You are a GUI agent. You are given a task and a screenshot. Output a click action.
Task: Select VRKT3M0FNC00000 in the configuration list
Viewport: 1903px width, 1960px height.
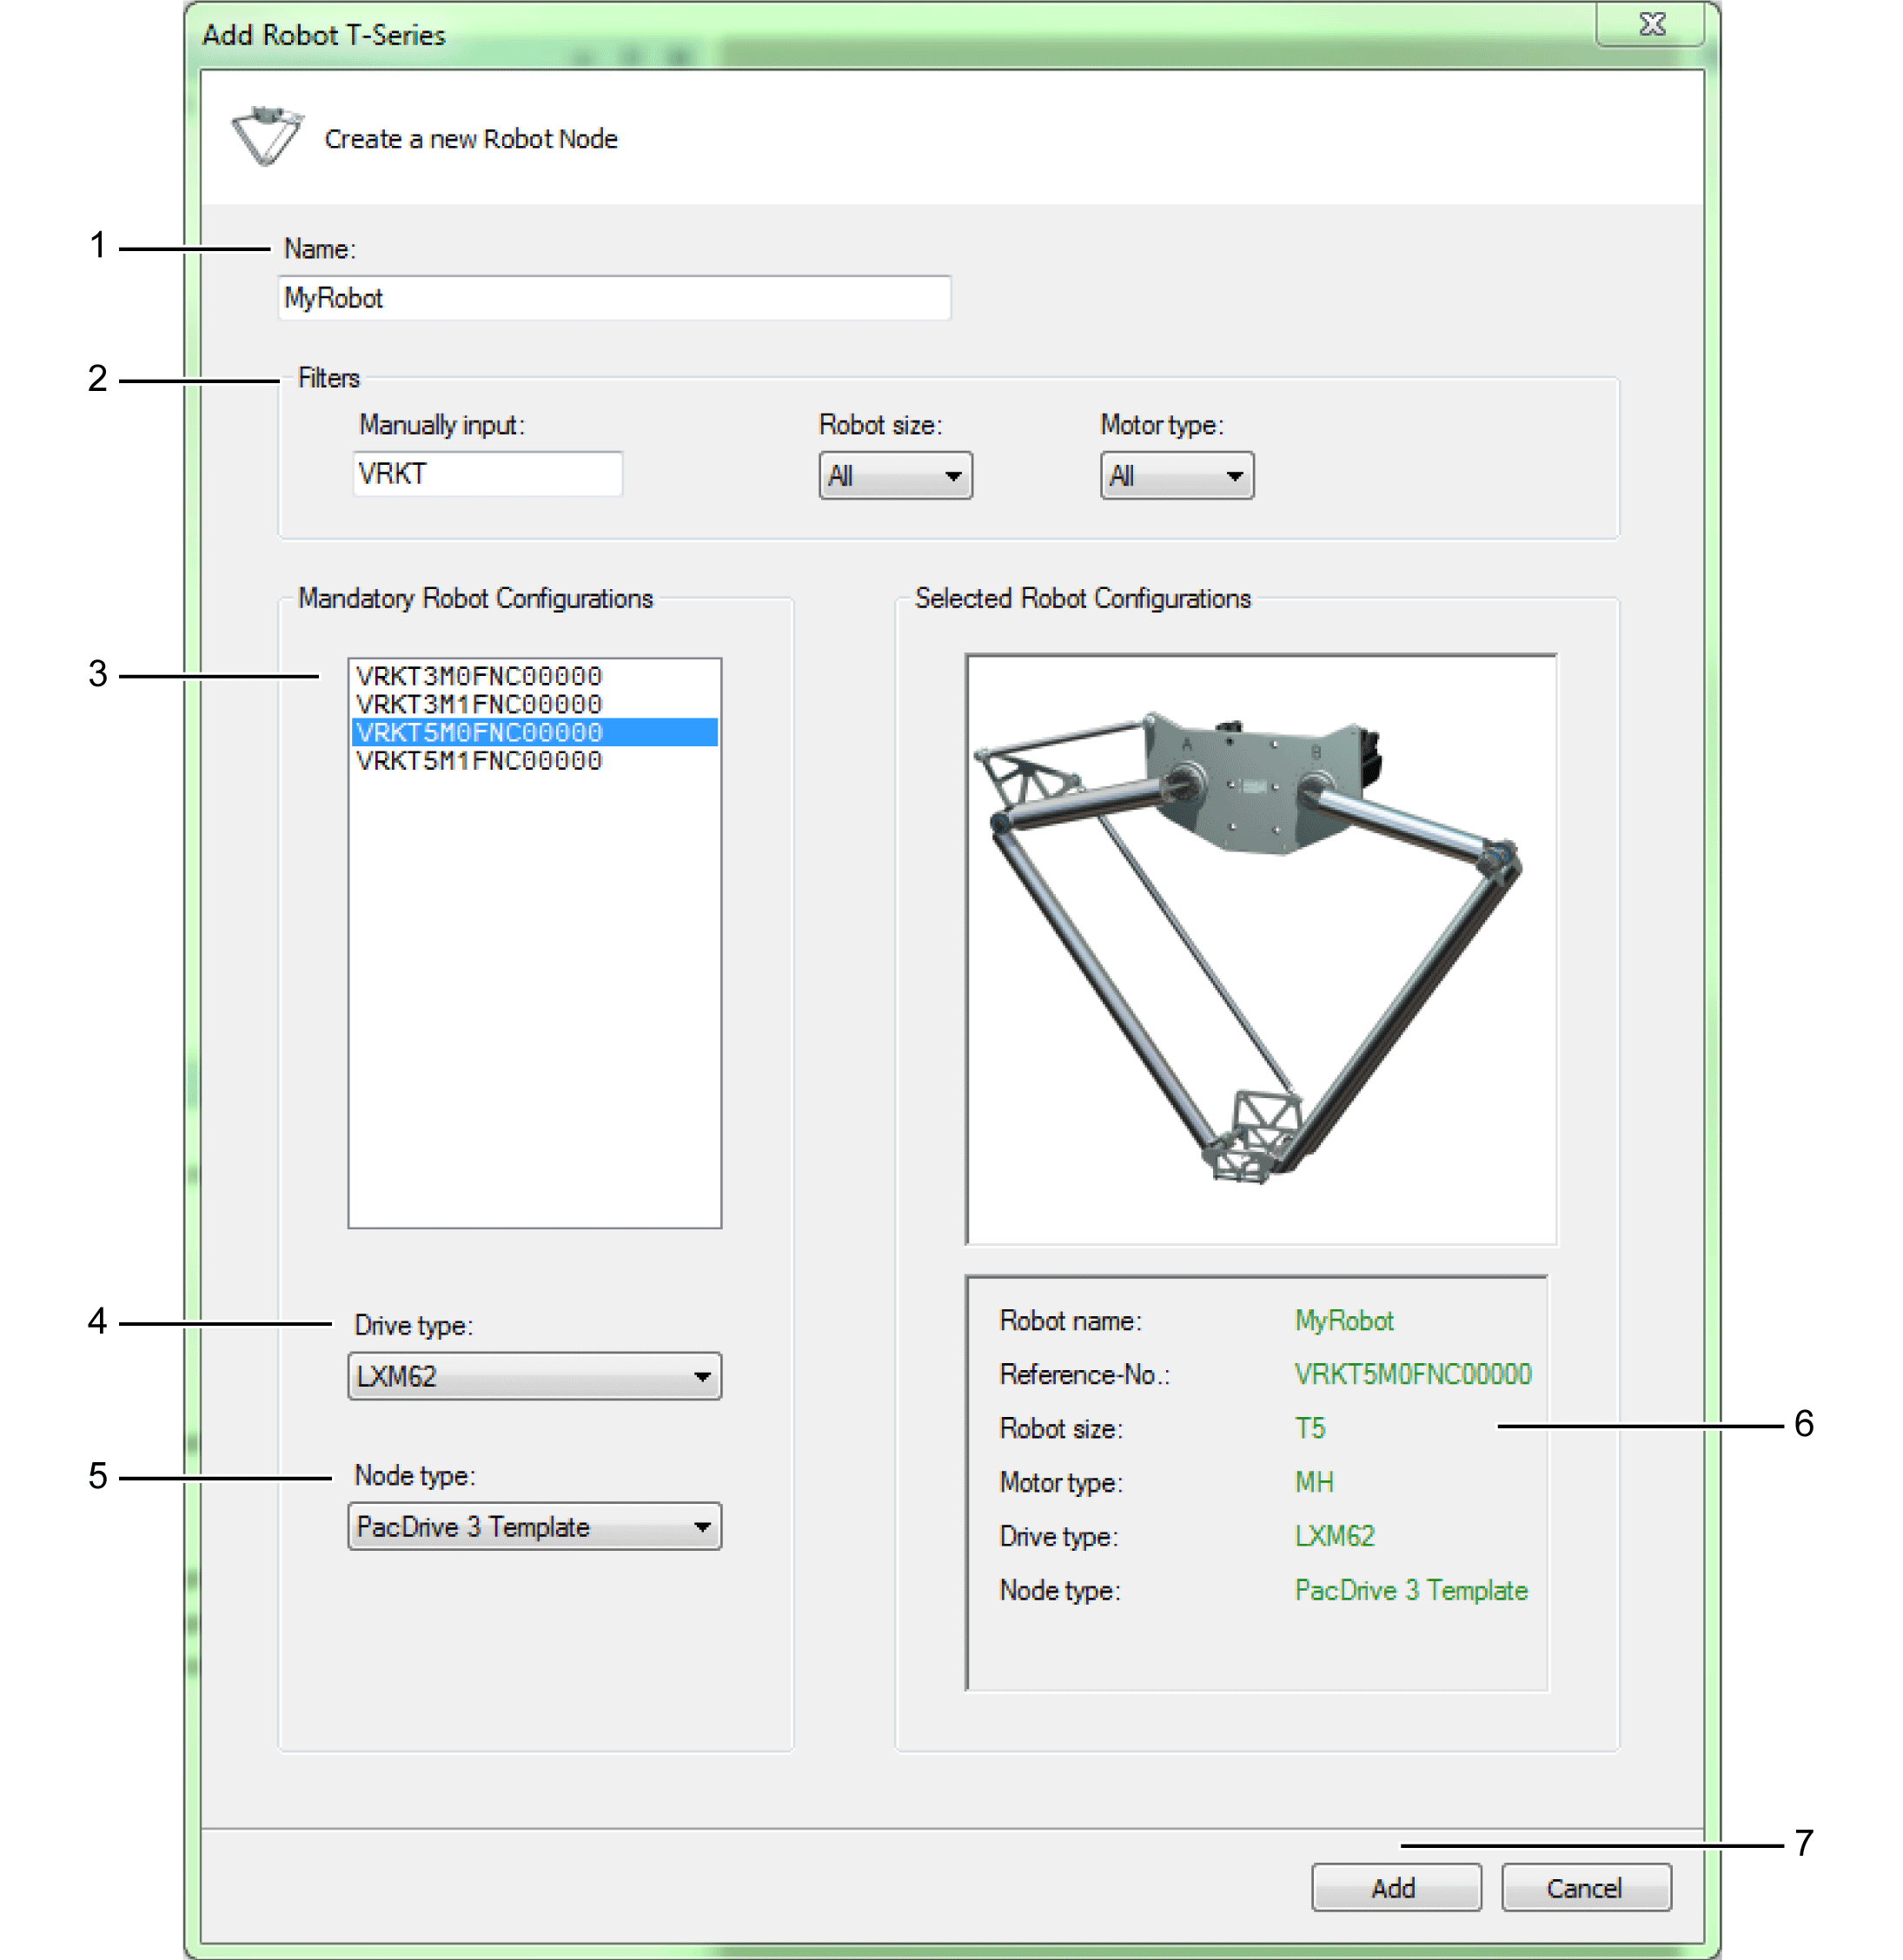click(x=479, y=676)
